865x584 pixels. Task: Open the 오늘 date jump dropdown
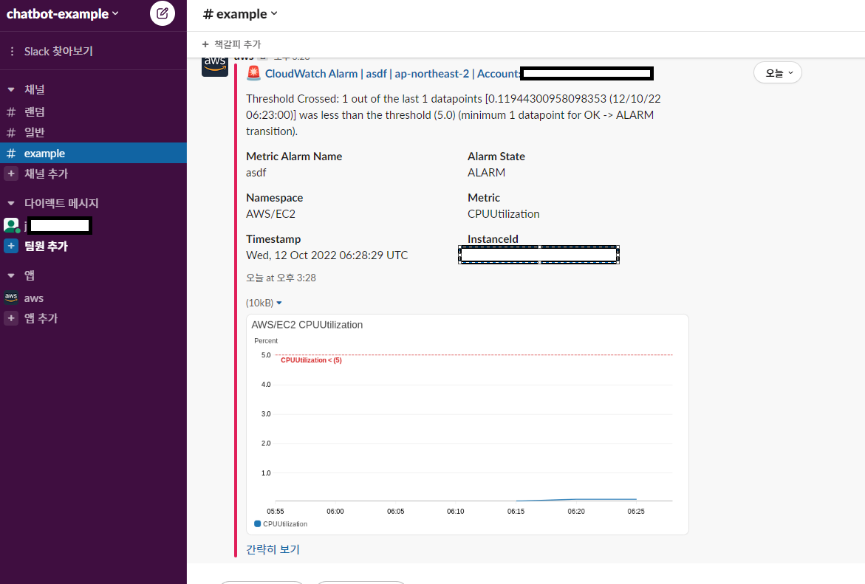tap(778, 73)
